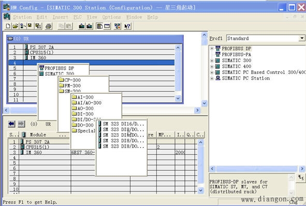
Task: Select CPU315(1) in the UR rack
Action: tap(41, 52)
